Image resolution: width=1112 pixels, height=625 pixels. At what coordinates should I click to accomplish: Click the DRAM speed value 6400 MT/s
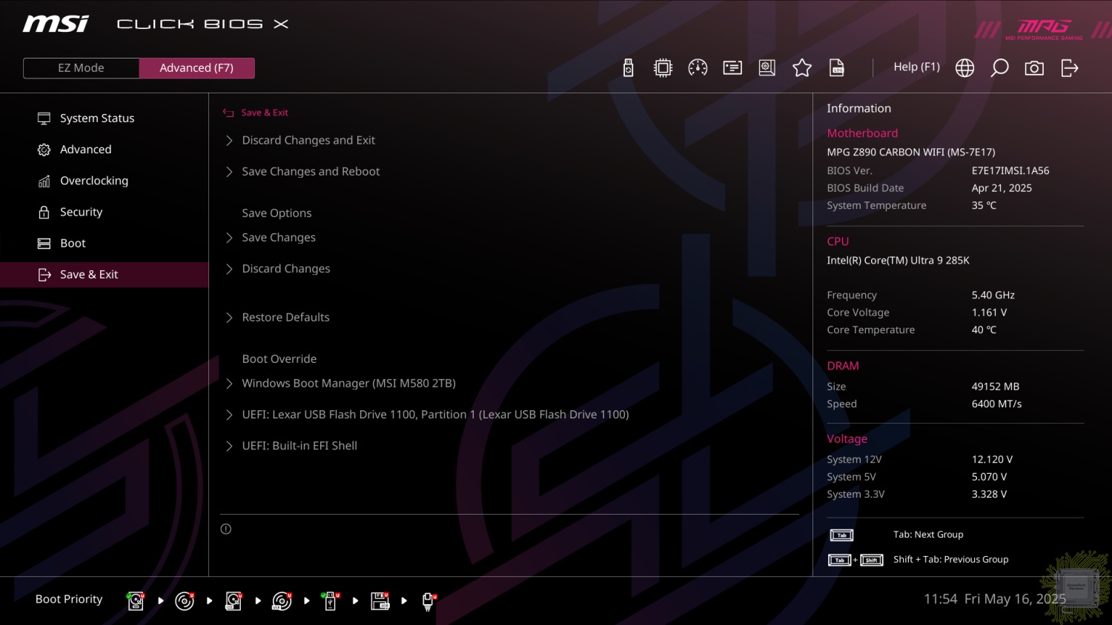[996, 404]
